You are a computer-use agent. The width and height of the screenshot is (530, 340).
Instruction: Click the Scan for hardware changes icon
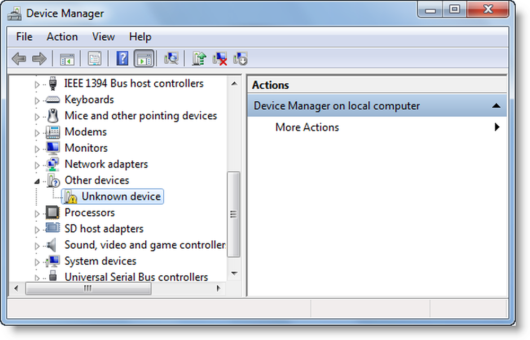172,58
